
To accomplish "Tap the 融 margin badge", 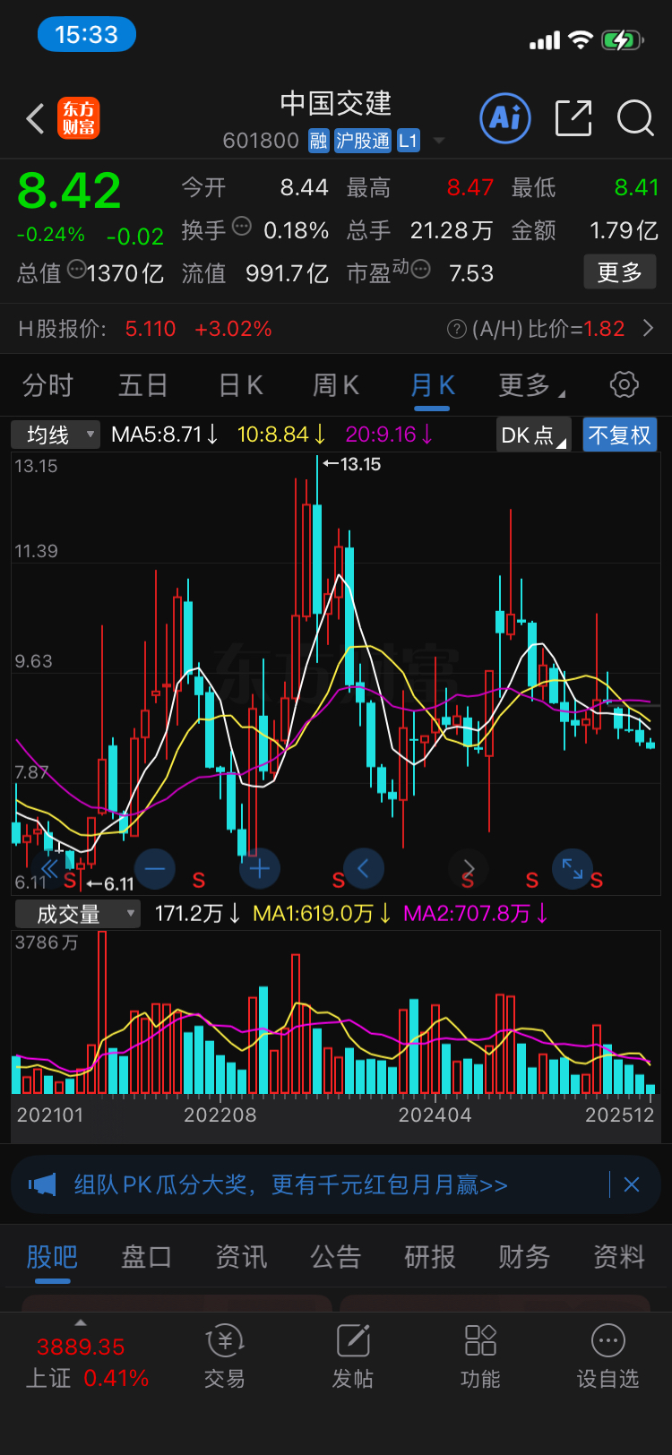I will 318,141.
